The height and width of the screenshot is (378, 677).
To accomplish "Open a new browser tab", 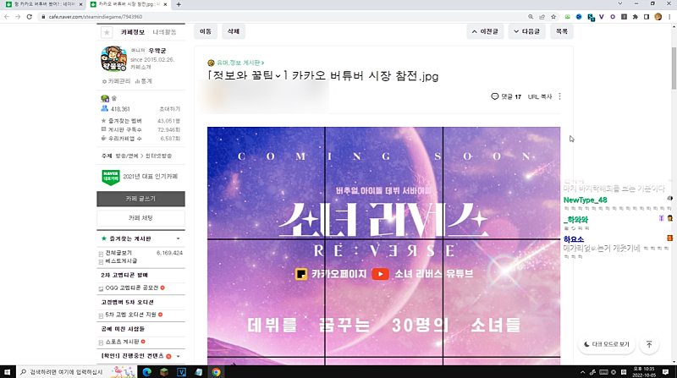I will (x=179, y=4).
